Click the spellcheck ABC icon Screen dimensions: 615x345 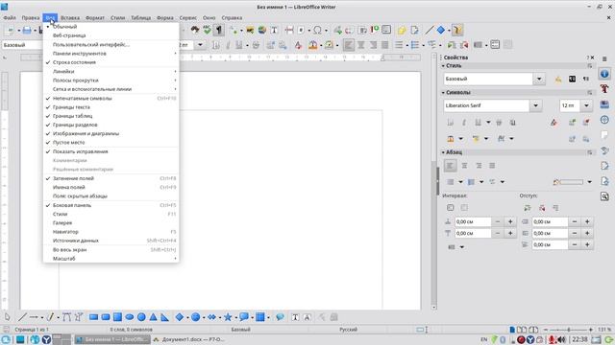(x=207, y=30)
